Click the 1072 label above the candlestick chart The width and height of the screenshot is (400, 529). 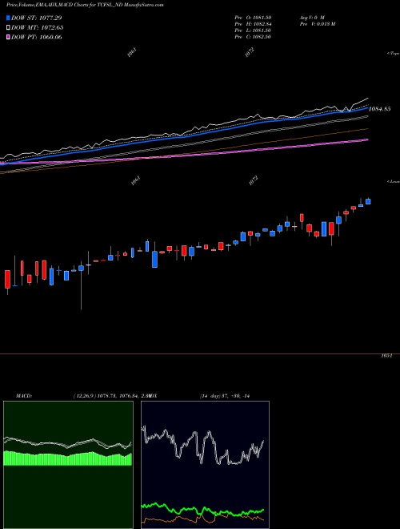(253, 180)
